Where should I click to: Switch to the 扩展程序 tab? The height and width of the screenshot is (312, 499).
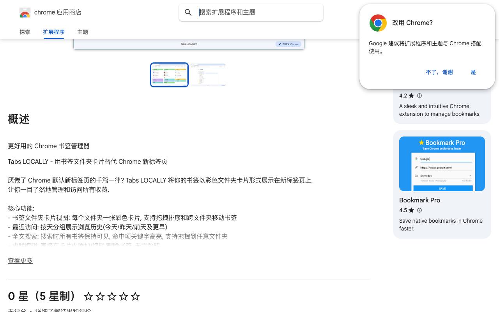click(x=54, y=32)
